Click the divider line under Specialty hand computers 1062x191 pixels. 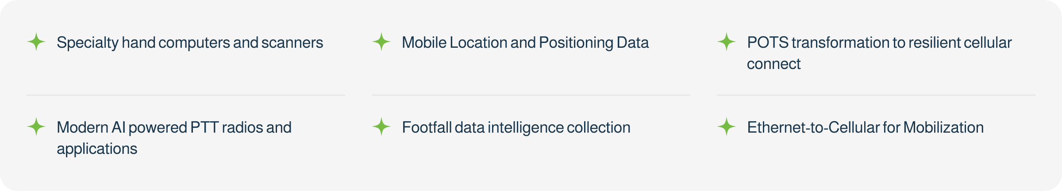point(186,95)
